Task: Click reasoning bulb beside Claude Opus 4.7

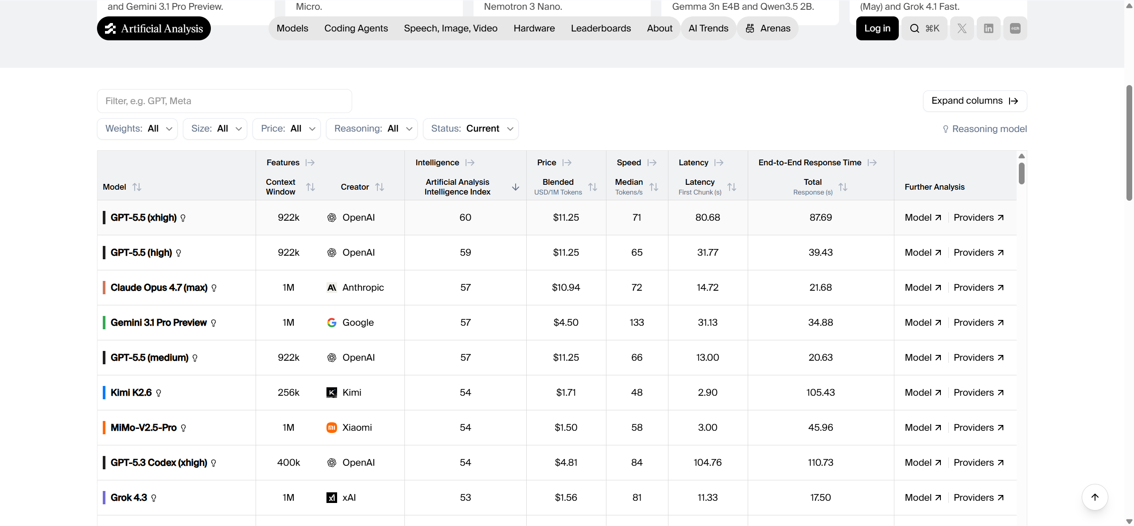Action: coord(214,288)
